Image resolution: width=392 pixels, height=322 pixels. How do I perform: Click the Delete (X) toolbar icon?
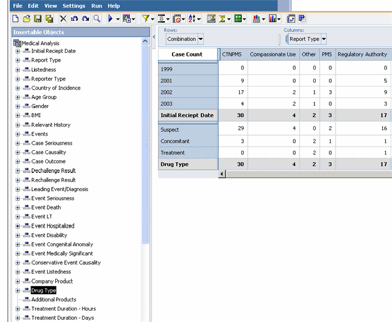63,19
